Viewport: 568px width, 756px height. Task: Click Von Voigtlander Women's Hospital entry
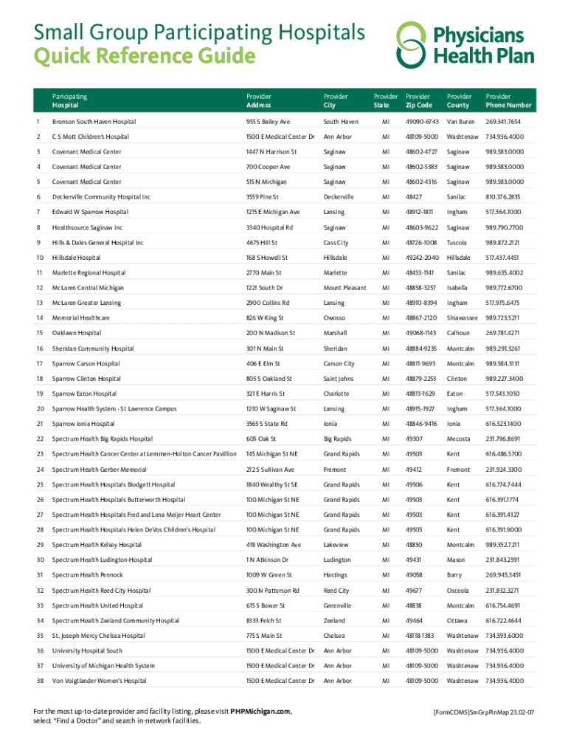pyautogui.click(x=99, y=681)
